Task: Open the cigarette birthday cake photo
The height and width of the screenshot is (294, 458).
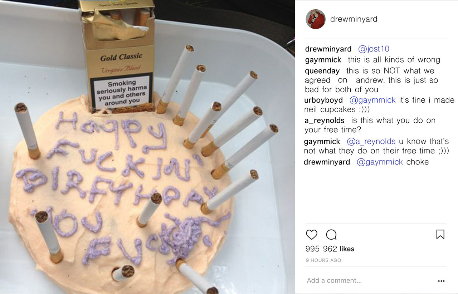Action: 147,147
